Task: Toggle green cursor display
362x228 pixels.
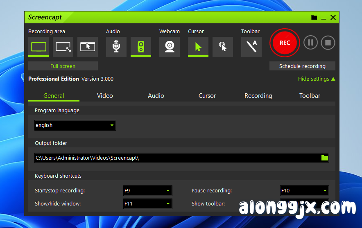Action: pyautogui.click(x=198, y=47)
